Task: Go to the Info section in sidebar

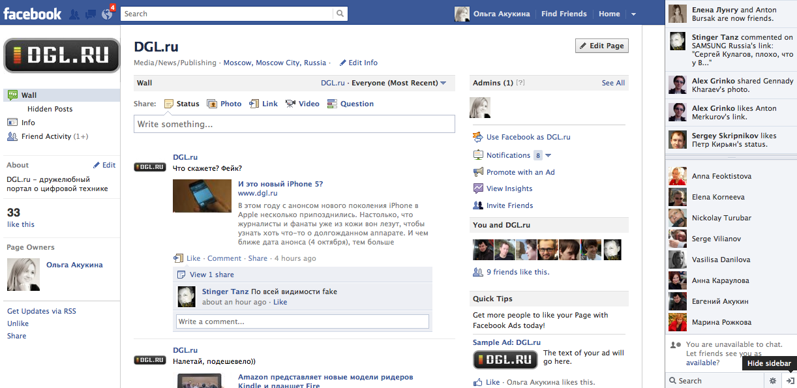Action: click(28, 123)
